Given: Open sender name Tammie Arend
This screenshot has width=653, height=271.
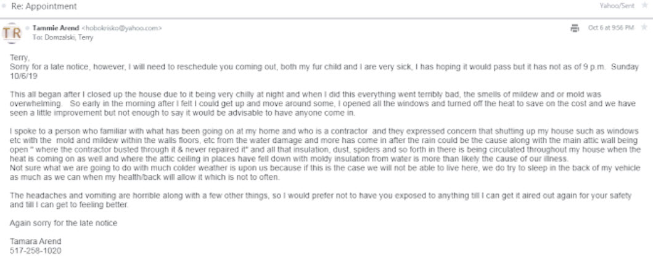Looking at the screenshot, I should click(56, 28).
